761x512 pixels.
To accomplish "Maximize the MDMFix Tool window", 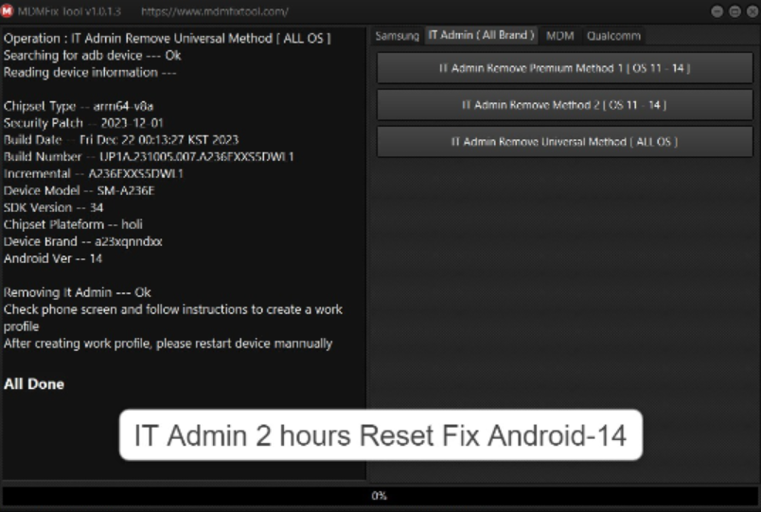I will point(734,11).
